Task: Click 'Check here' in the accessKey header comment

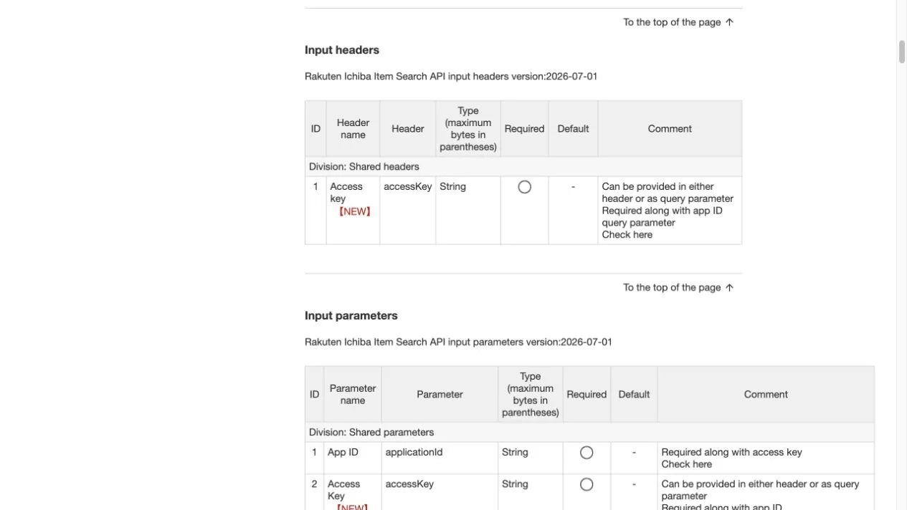Action: point(627,235)
